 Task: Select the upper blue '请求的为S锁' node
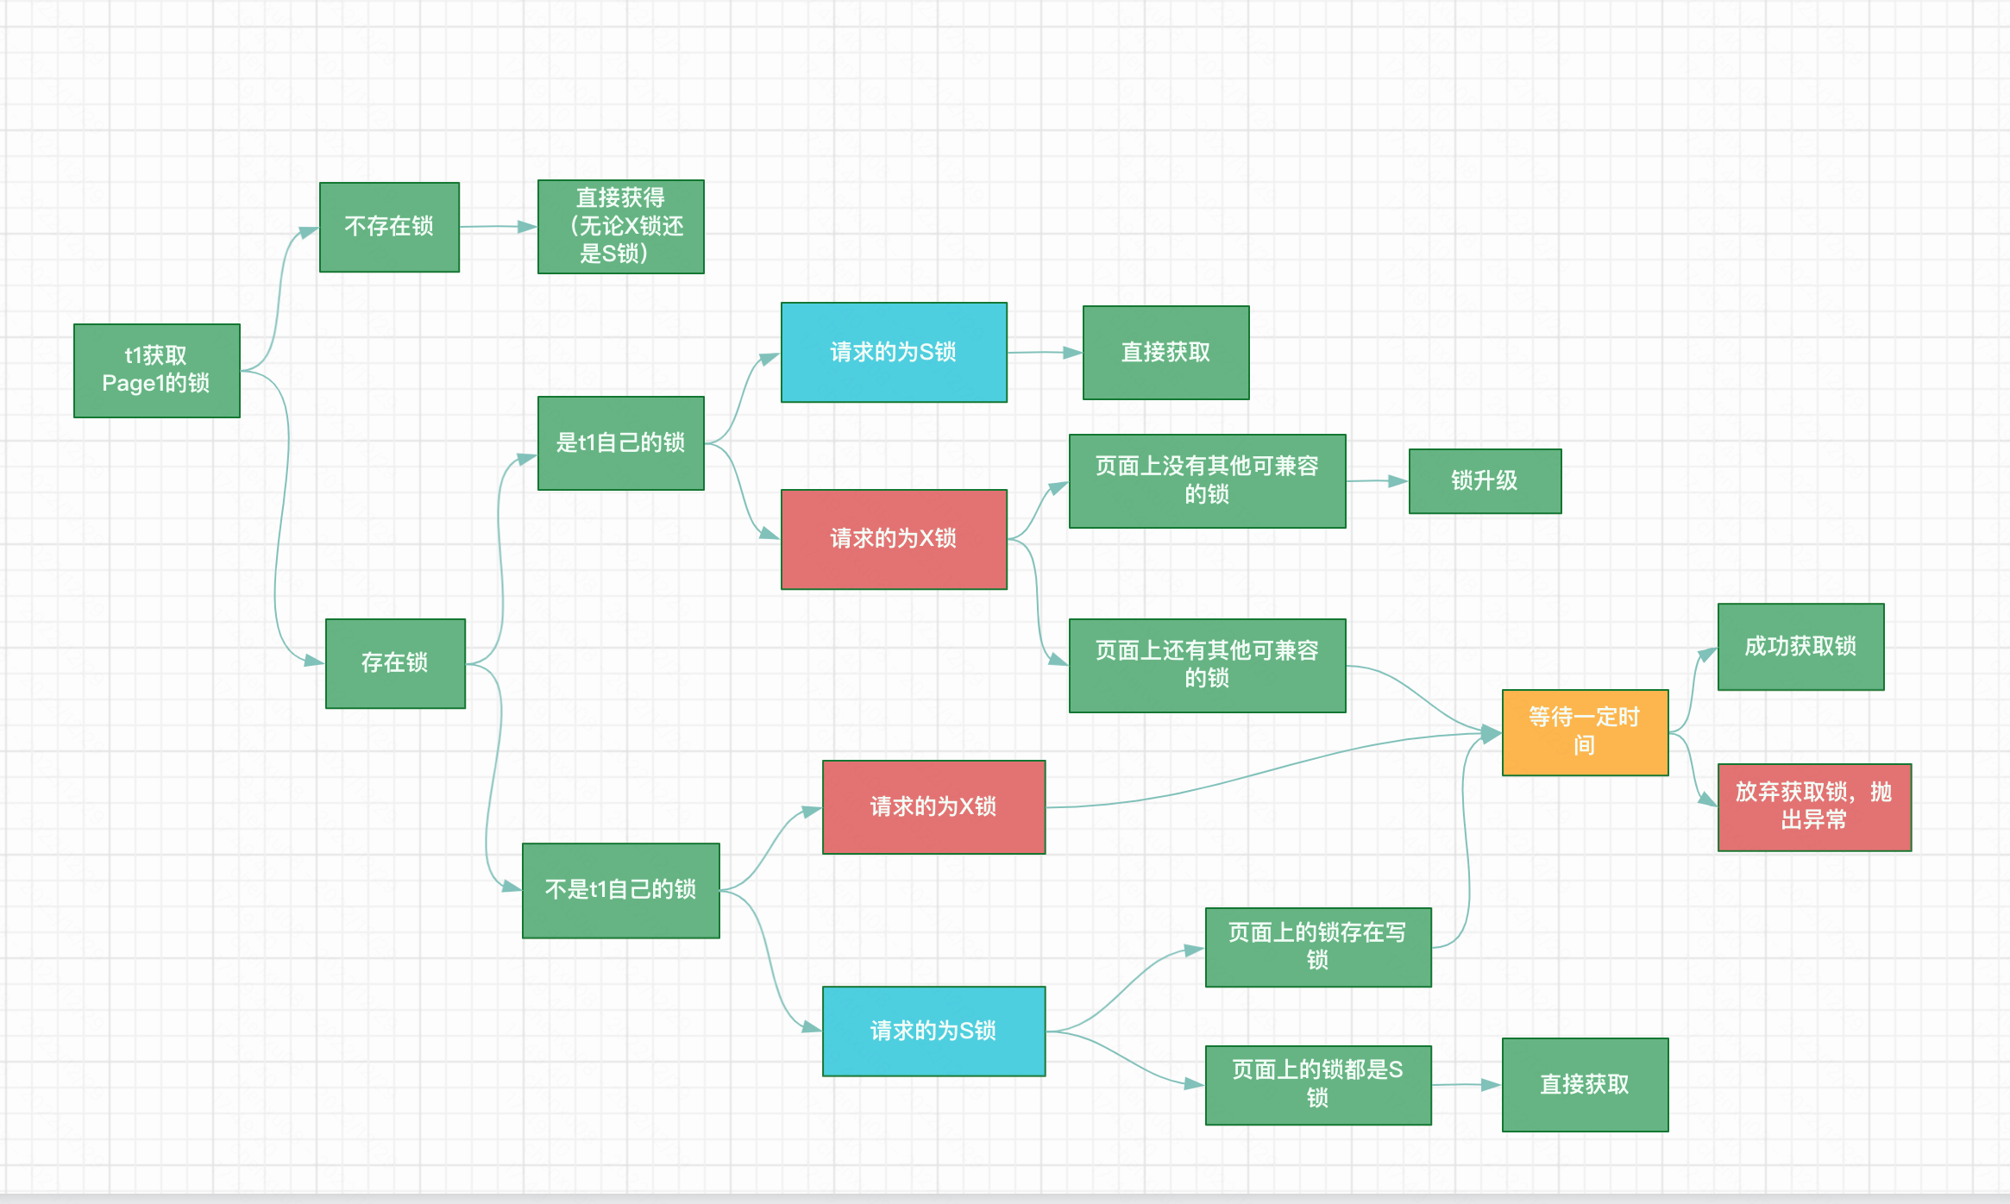point(894,352)
